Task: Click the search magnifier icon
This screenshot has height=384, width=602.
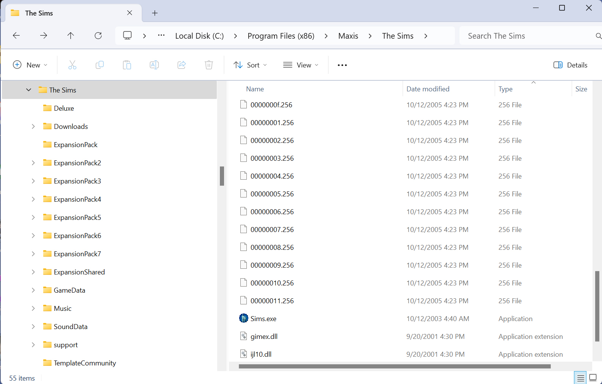Action: [x=598, y=36]
